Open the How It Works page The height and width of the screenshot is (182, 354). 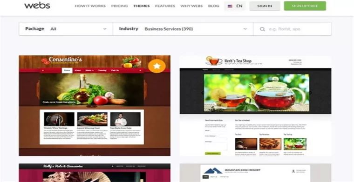[x=90, y=6]
